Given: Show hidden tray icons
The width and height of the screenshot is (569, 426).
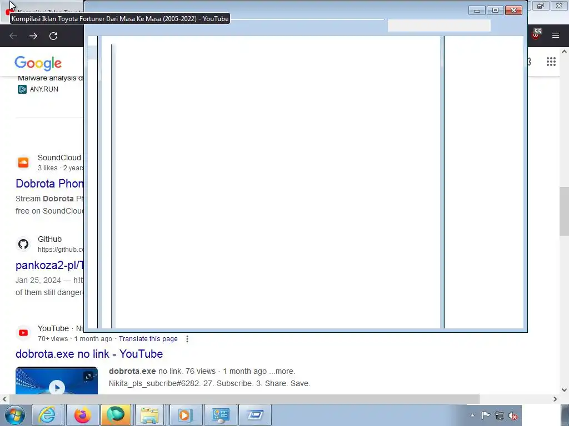Looking at the screenshot, I should (472, 415).
